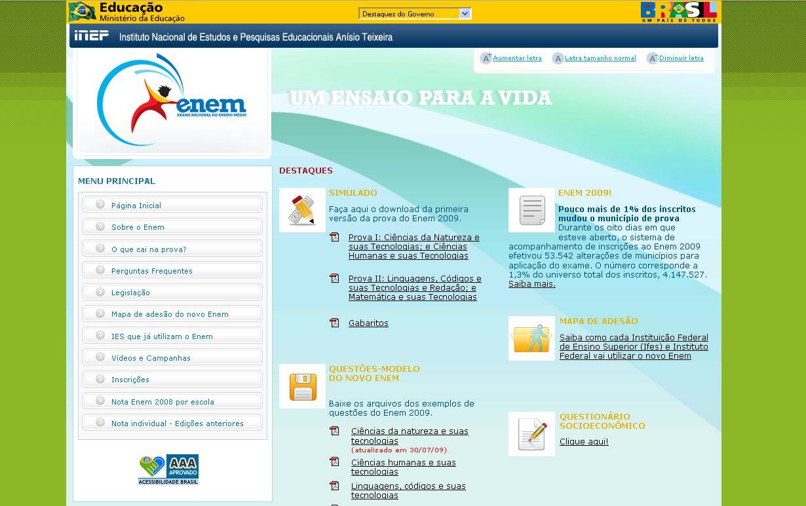Click the INEP logo in header
806x506 pixels.
(x=91, y=36)
